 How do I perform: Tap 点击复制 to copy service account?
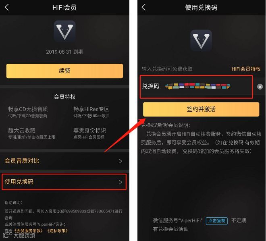[217, 221]
